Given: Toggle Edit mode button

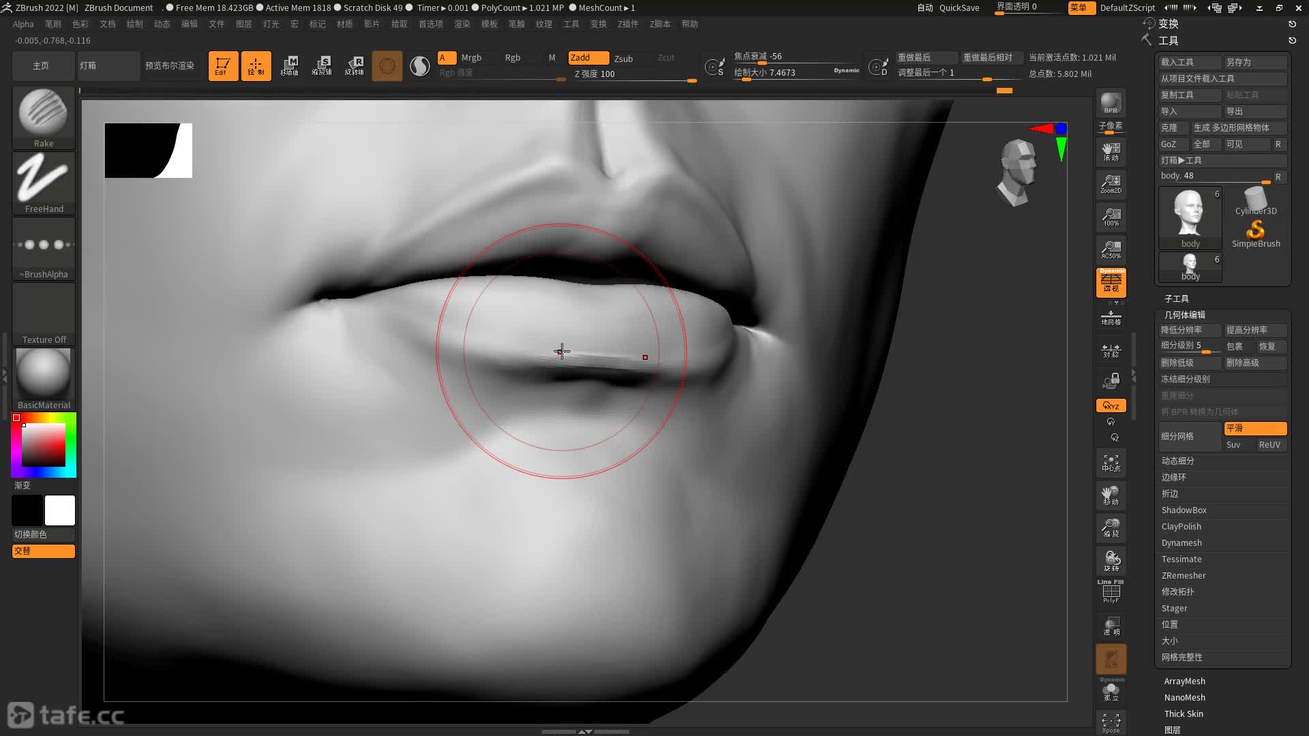Looking at the screenshot, I should click(223, 66).
